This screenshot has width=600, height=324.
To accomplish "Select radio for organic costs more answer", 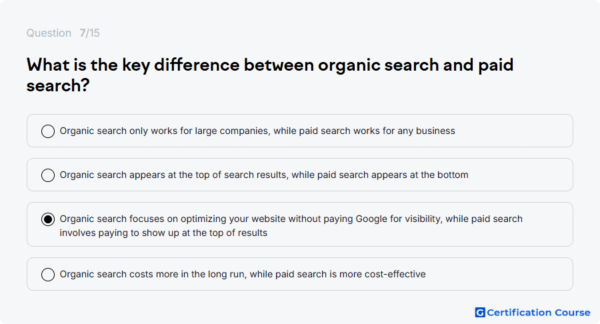I will [x=48, y=274].
